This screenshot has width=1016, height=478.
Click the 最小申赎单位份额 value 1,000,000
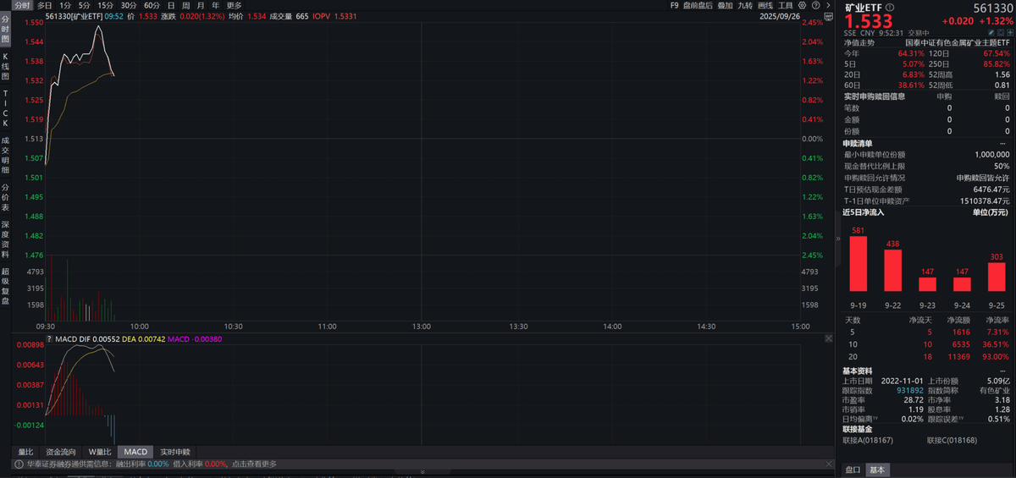click(992, 155)
